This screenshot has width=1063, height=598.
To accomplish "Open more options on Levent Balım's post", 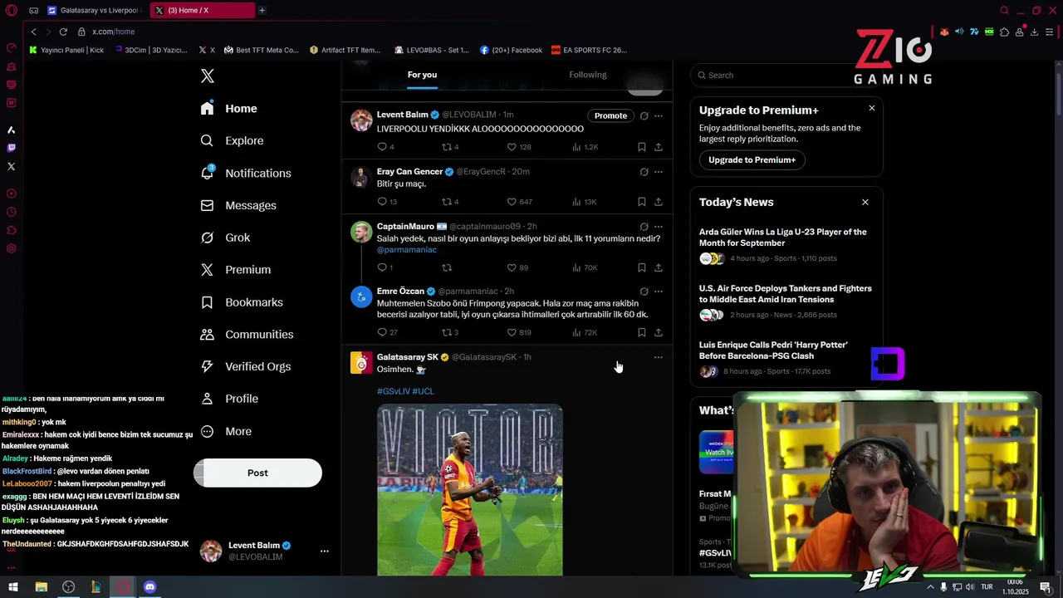I will (x=659, y=115).
